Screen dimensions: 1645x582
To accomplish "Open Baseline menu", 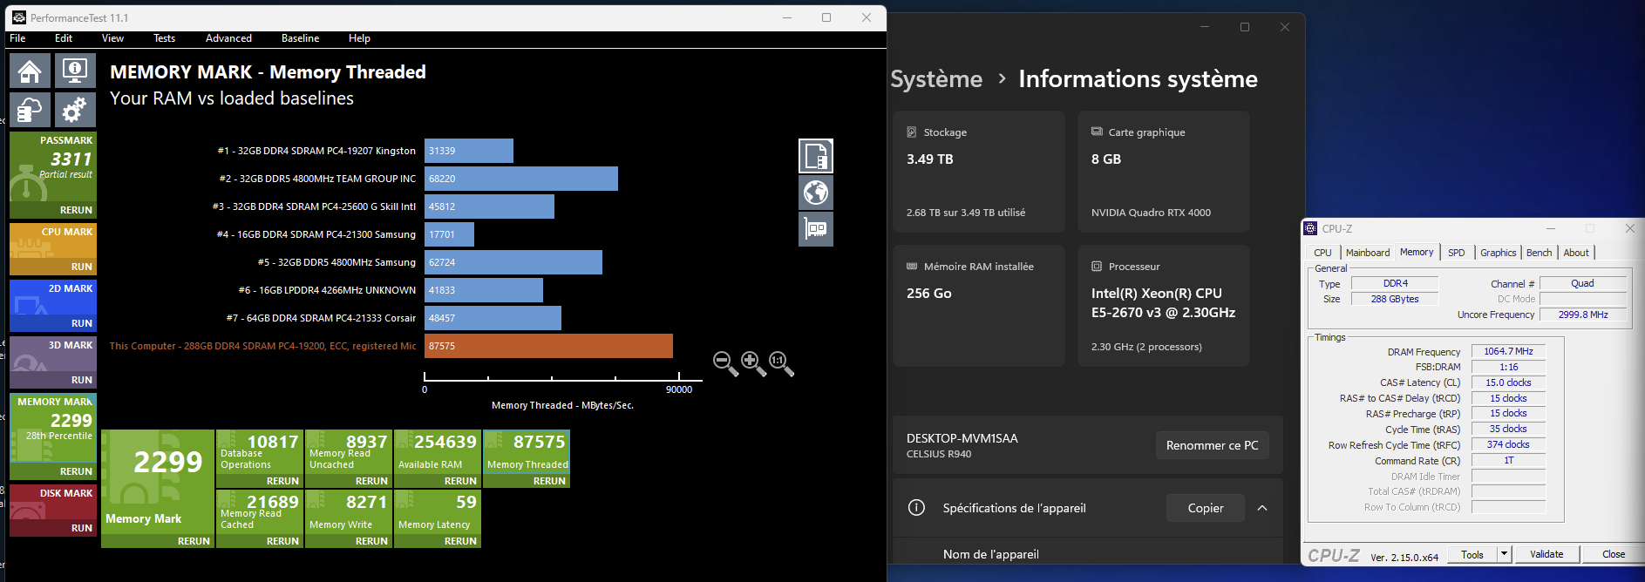I will [300, 38].
